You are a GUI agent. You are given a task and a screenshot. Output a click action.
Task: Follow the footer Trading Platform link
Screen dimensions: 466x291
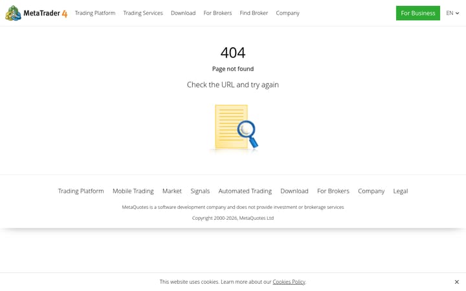tap(81, 191)
